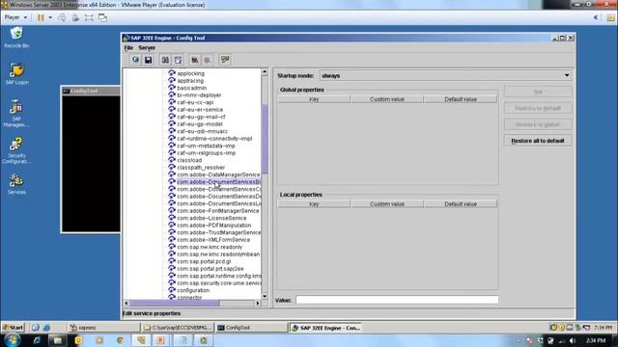Image resolution: width=618 pixels, height=347 pixels.
Task: Open the File menu
Action: tap(128, 47)
